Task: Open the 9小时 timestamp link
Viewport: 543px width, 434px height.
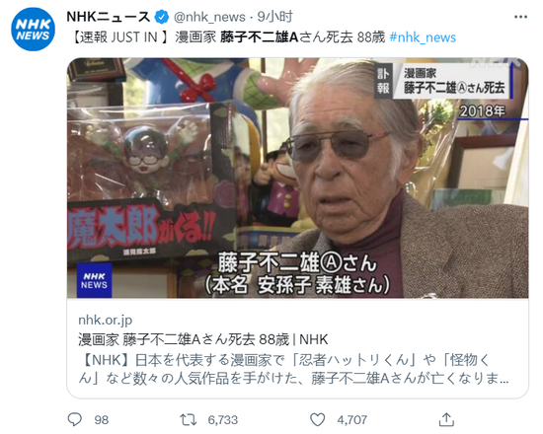Action: point(275,17)
